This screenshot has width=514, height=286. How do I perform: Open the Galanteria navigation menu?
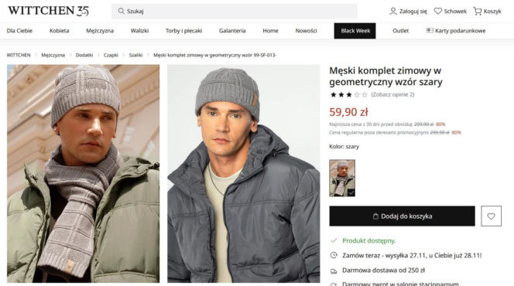coord(232,31)
